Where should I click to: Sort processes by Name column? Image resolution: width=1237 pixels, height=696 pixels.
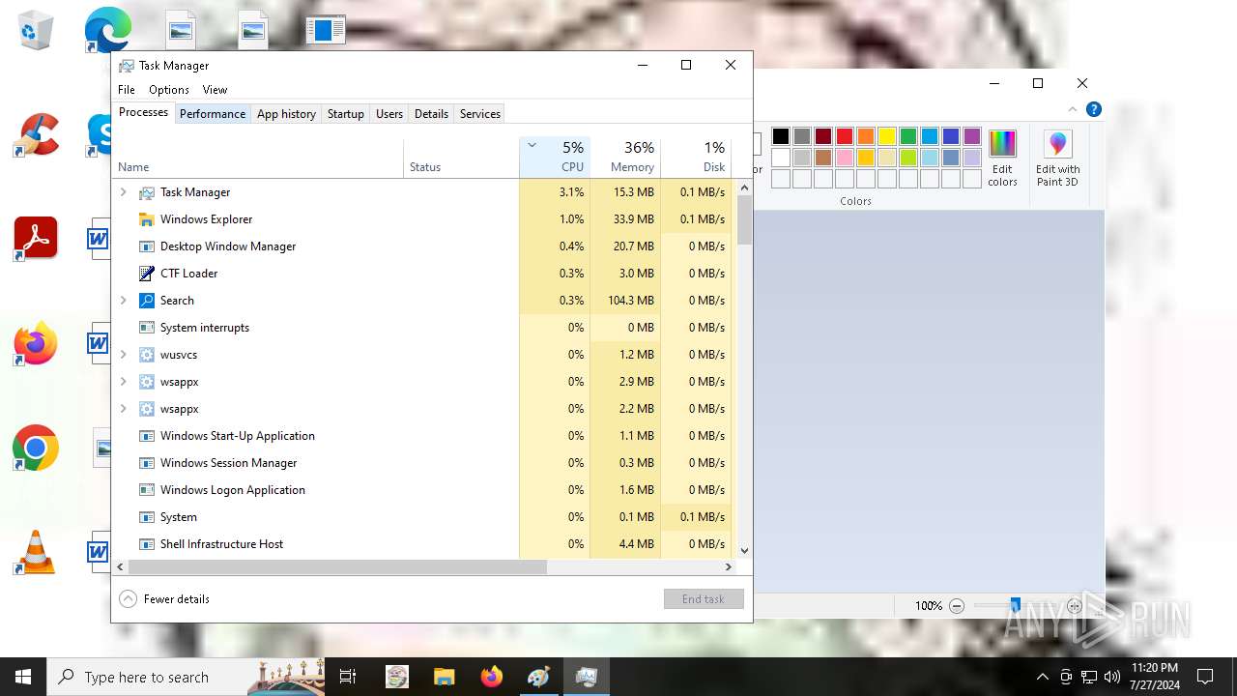pos(258,158)
